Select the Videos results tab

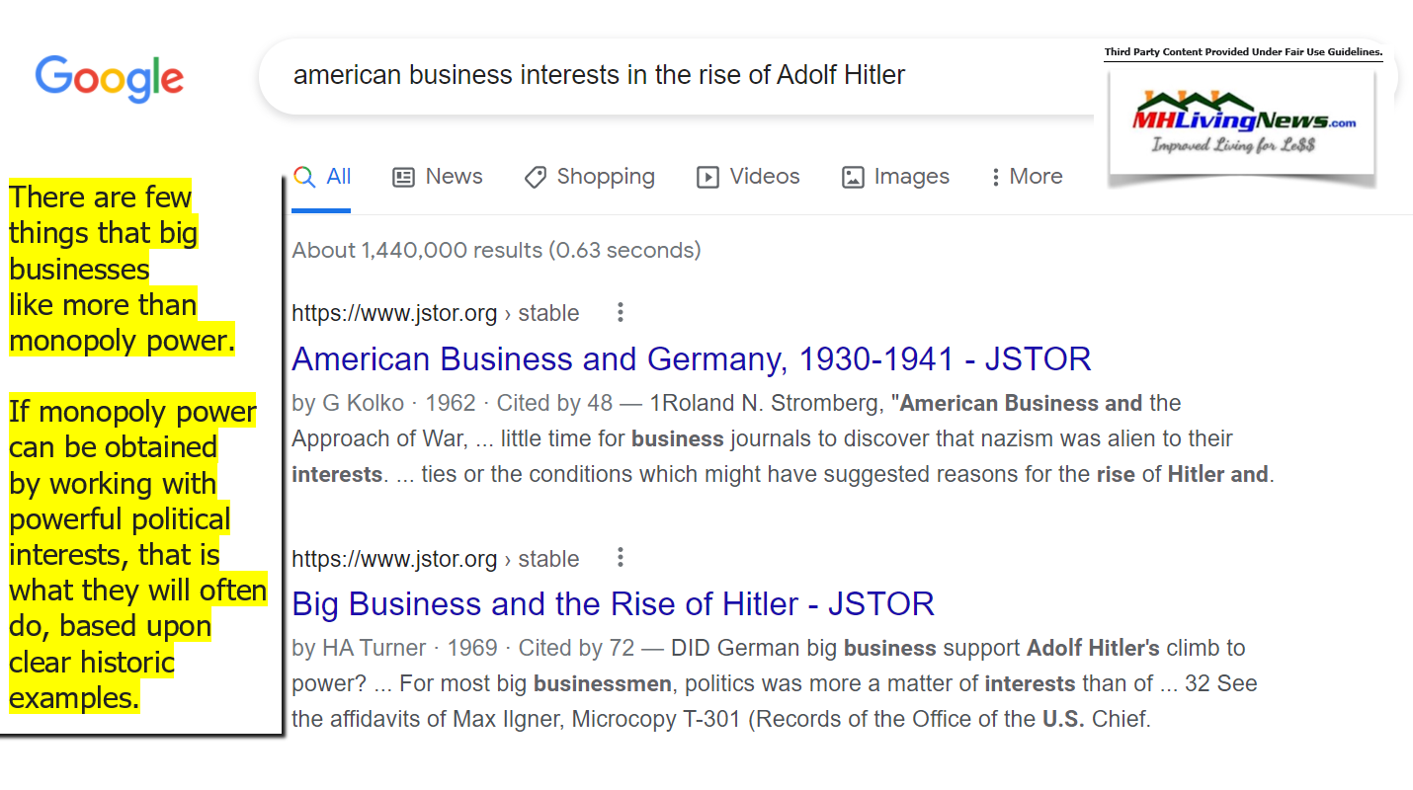click(764, 177)
